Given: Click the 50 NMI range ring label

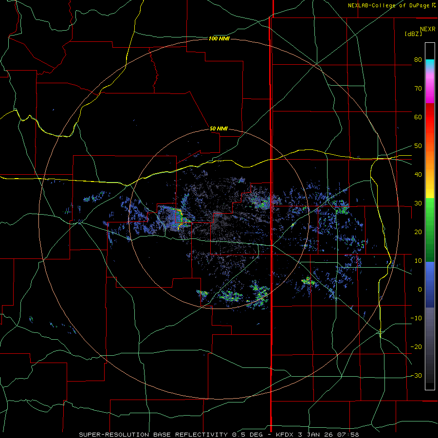Looking at the screenshot, I should point(219,129).
